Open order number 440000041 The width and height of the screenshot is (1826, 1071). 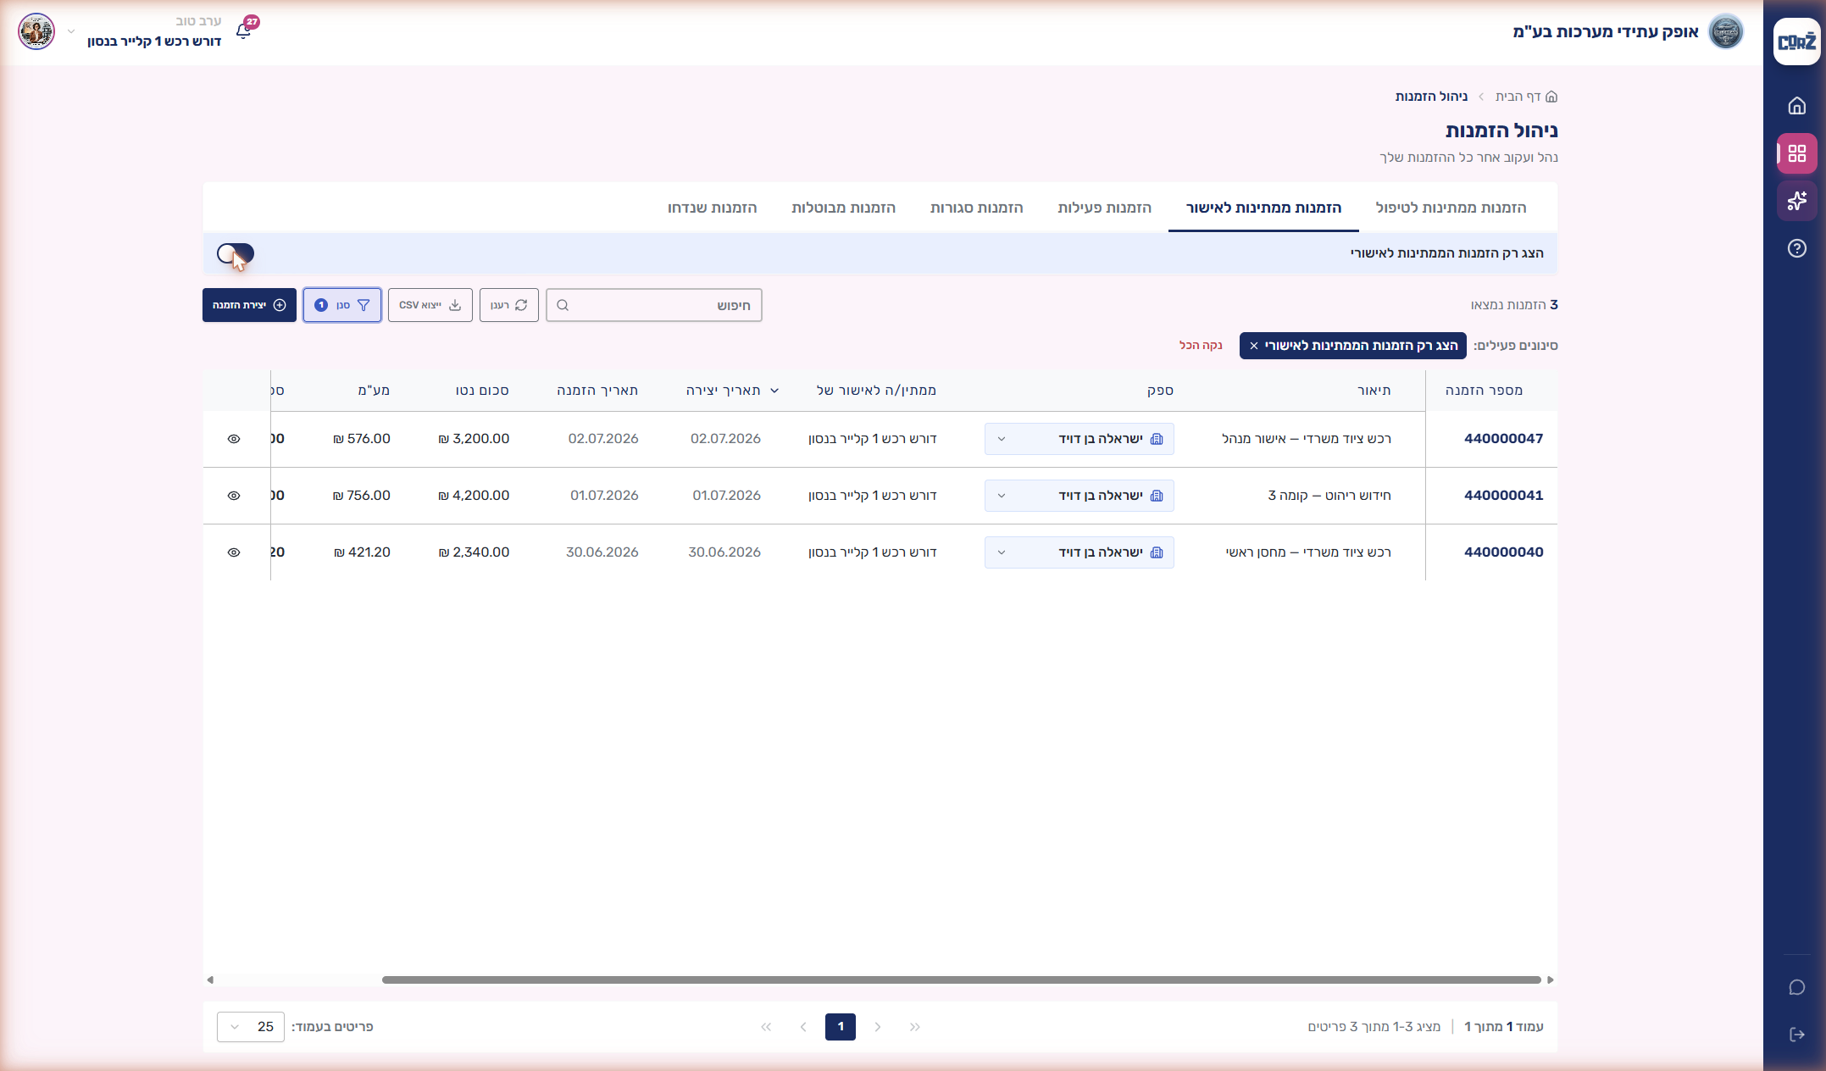pyautogui.click(x=1504, y=496)
